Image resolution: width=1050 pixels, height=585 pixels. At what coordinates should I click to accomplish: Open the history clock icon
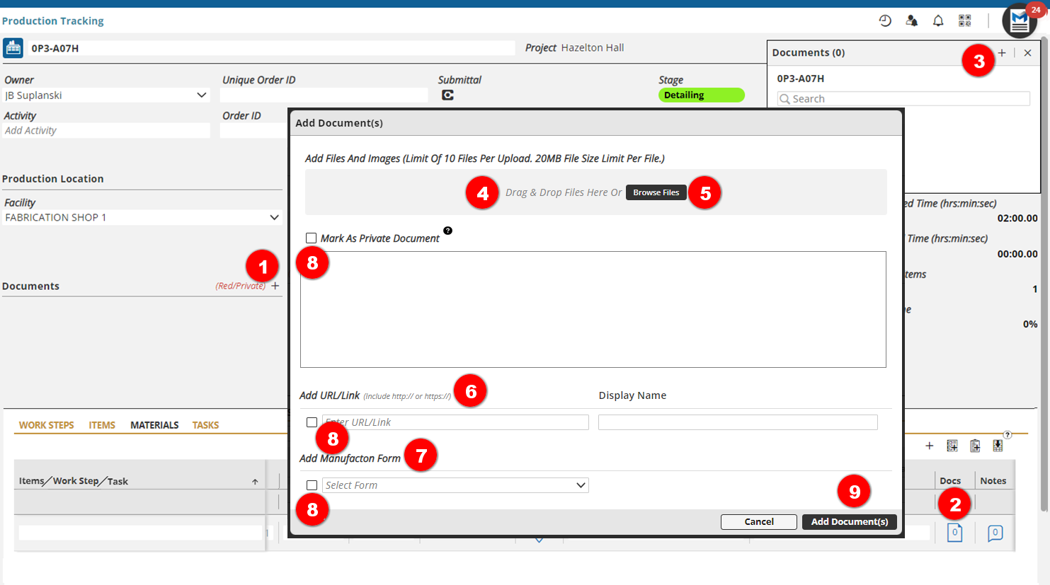click(885, 21)
